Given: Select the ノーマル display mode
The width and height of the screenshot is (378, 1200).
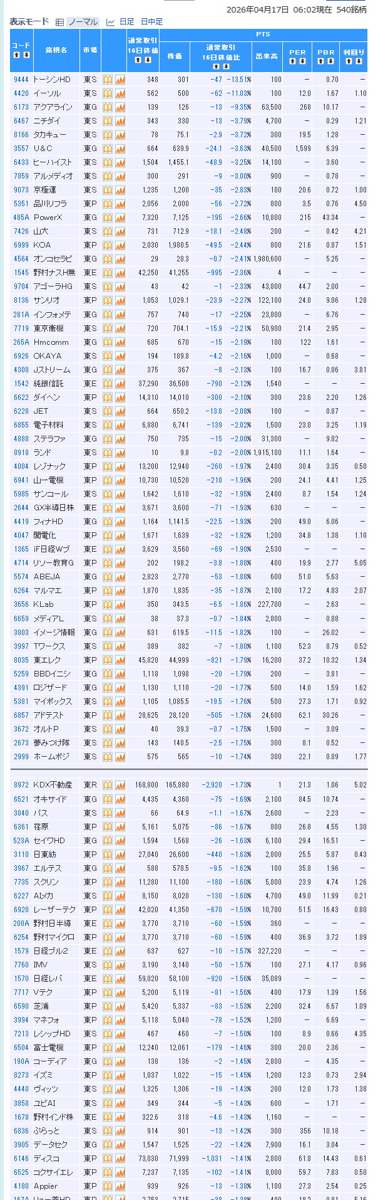Looking at the screenshot, I should 83,22.
